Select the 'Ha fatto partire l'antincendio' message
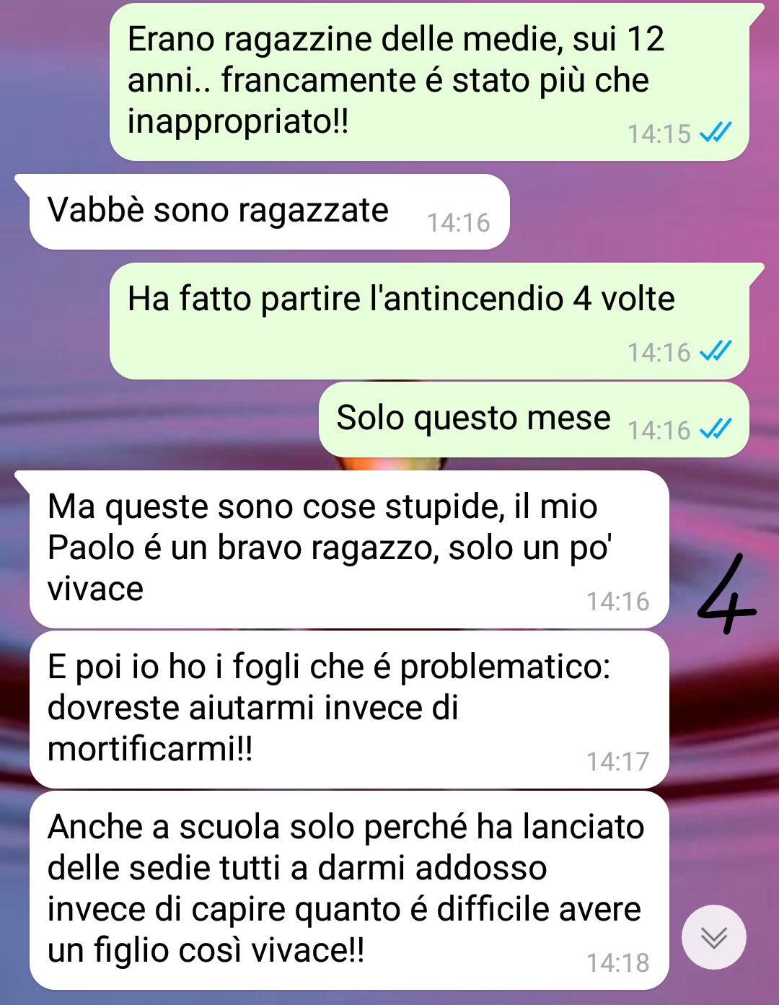779x1005 pixels. click(429, 321)
